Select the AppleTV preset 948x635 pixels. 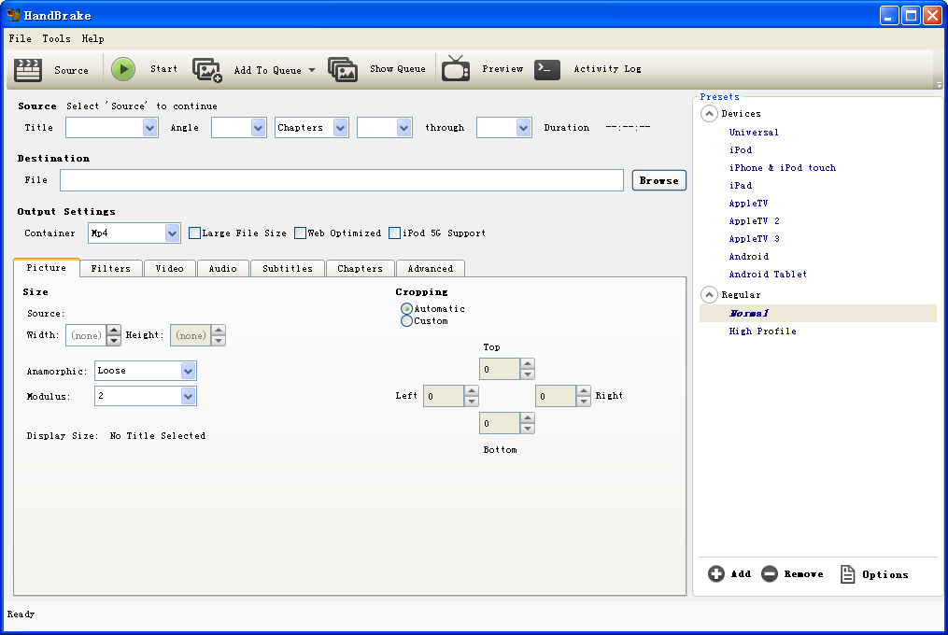point(748,204)
